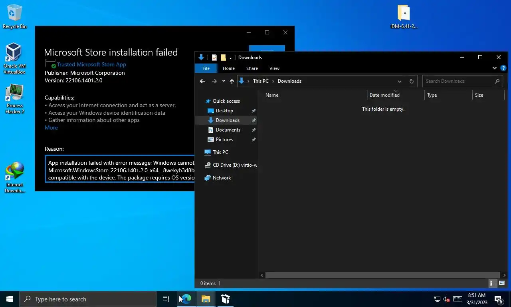Screen dimensions: 511x307
Task: Select This PC in the navigation pane
Action: (220, 152)
